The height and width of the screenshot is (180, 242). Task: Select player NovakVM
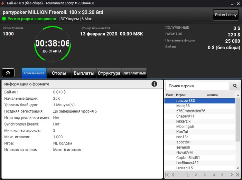(200, 152)
